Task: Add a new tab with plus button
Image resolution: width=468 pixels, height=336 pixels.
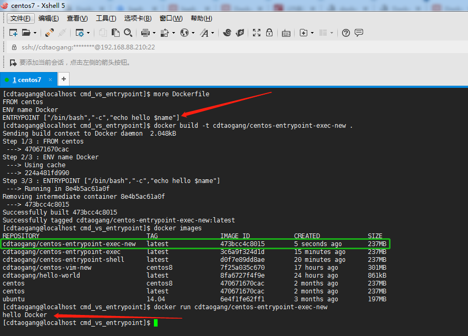Action: [x=64, y=79]
